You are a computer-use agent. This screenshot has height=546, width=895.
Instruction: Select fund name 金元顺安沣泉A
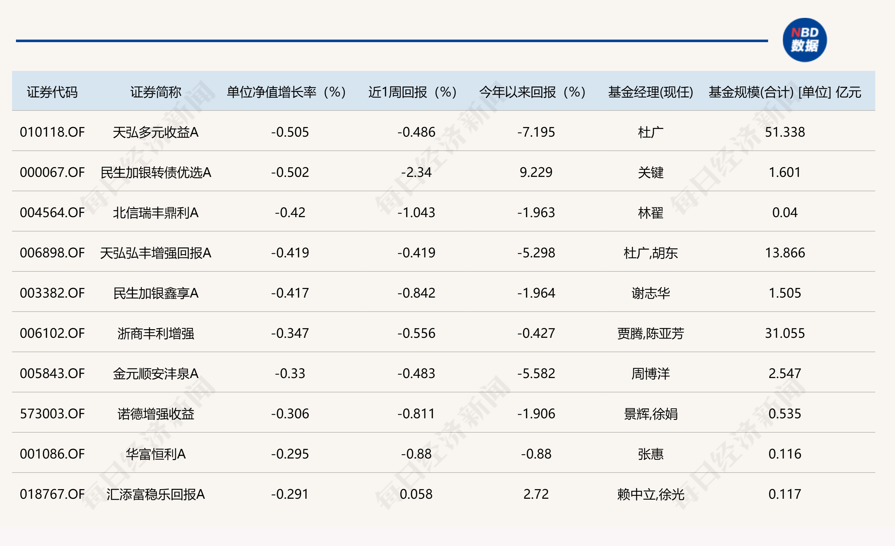[156, 374]
